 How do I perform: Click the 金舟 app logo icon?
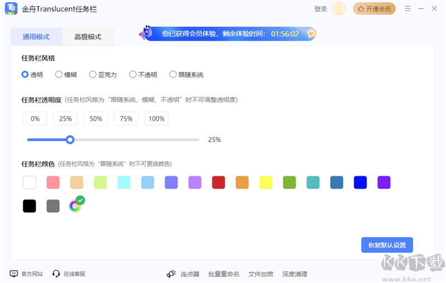[11, 9]
